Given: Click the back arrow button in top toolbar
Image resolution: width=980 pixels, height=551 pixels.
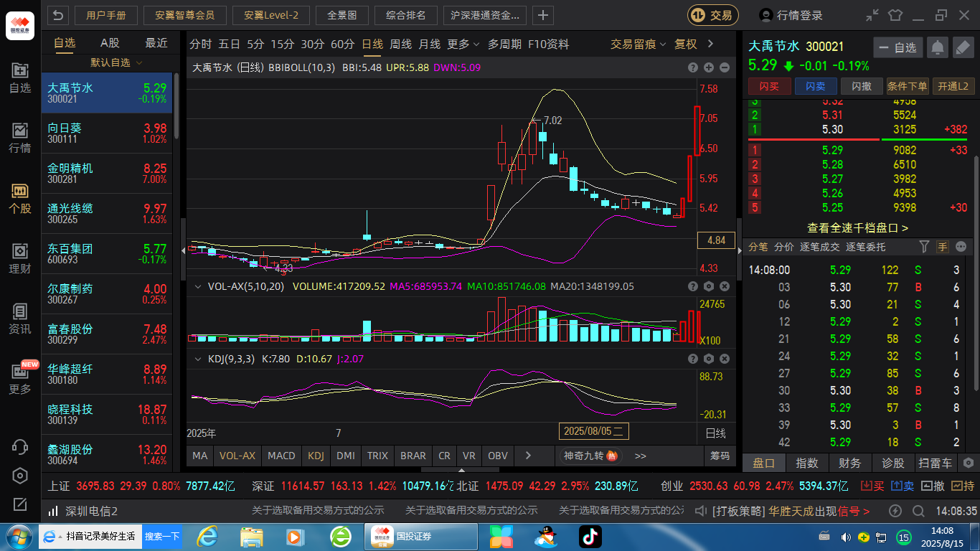Looking at the screenshot, I should click(x=58, y=15).
